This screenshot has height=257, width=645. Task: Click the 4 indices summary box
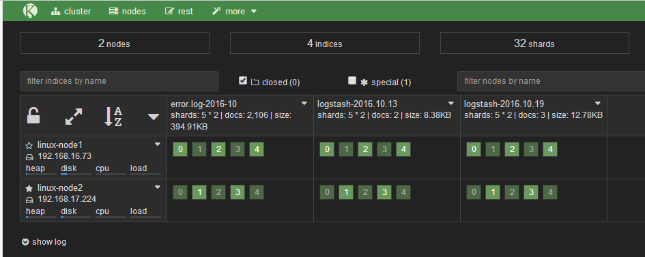pos(325,43)
